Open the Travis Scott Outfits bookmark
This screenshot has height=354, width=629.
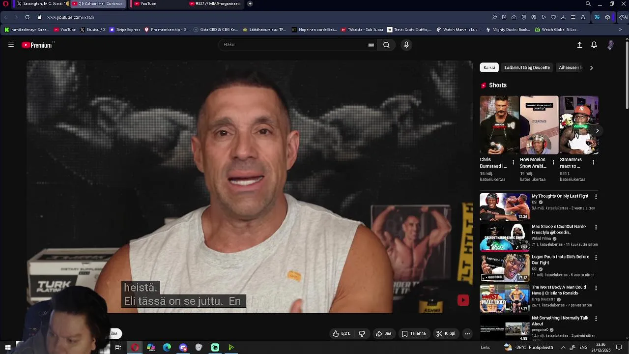tap(409, 29)
